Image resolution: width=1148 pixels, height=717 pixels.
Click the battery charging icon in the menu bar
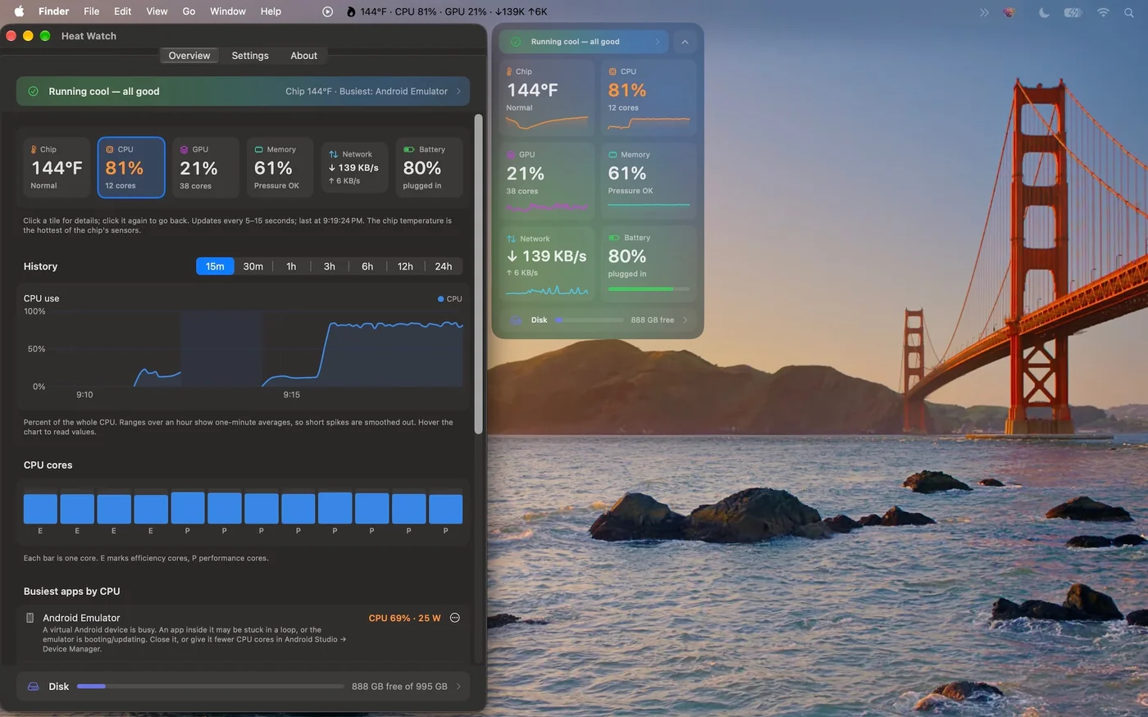[x=1073, y=12]
